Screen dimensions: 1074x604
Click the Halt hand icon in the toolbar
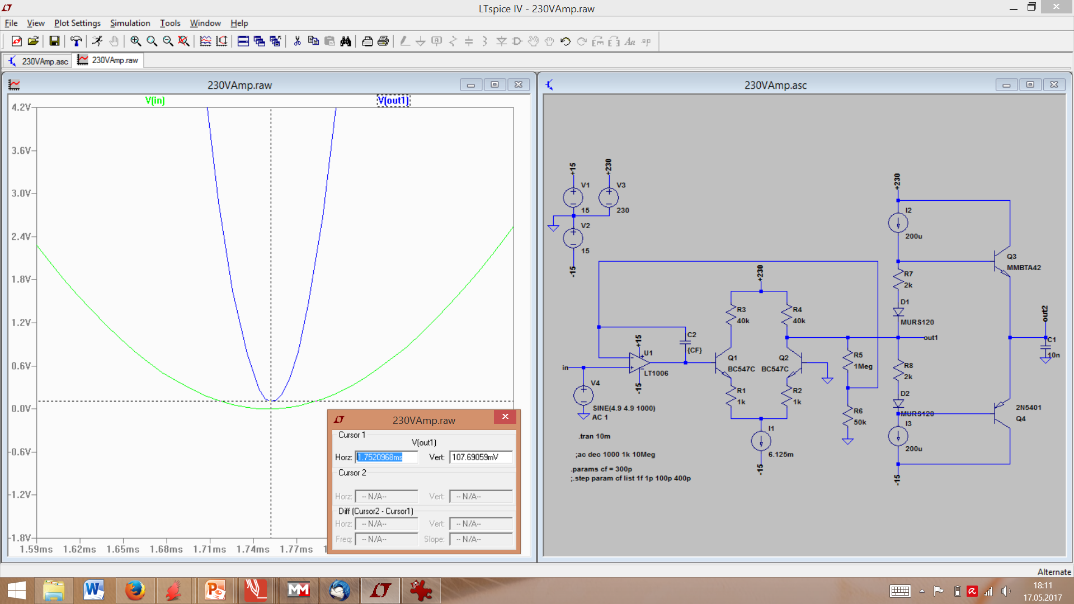tap(114, 41)
